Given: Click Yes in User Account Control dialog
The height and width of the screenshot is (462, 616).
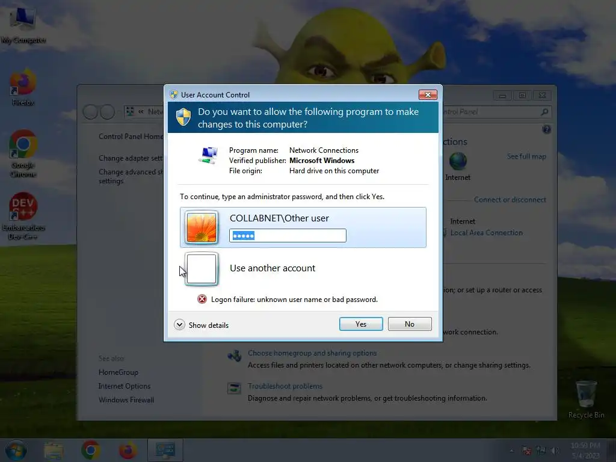Looking at the screenshot, I should pos(361,324).
